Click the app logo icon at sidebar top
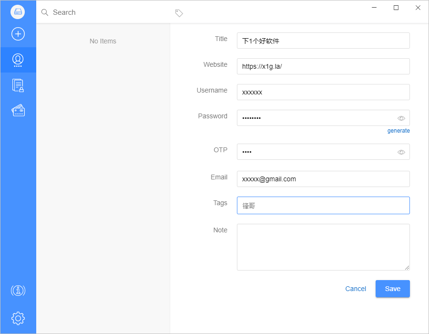429x334 pixels. (x=18, y=11)
